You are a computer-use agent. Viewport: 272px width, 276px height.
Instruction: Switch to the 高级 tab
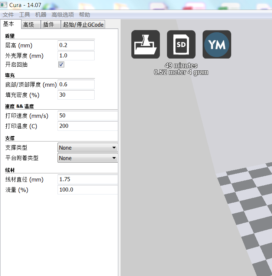(x=29, y=24)
